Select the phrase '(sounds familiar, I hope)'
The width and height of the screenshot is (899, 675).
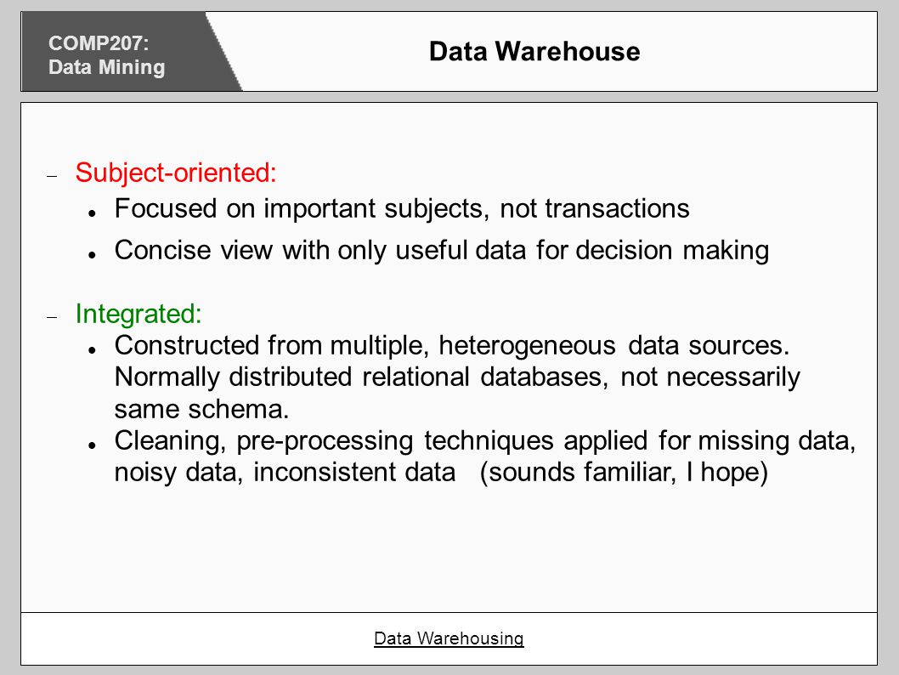tap(624, 473)
